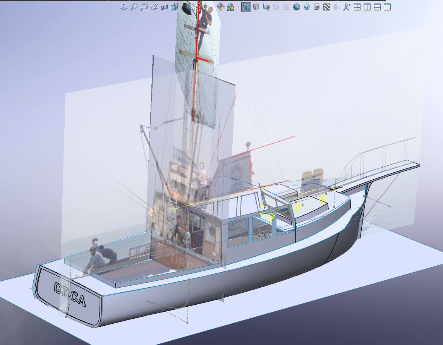This screenshot has height=345, width=443.
Task: Start the Walk-through tool
Action: [x=347, y=7]
